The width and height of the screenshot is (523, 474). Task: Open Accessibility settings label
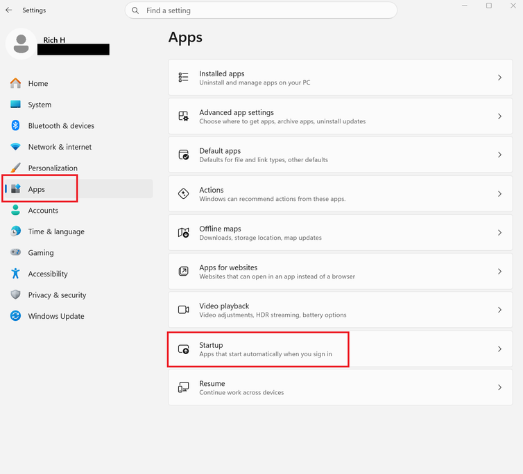pos(48,274)
